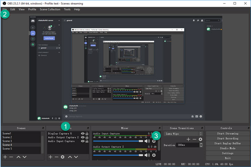Mute Audio Input Capture speaker icon
The width and height of the screenshot is (251, 167).
(x=147, y=141)
